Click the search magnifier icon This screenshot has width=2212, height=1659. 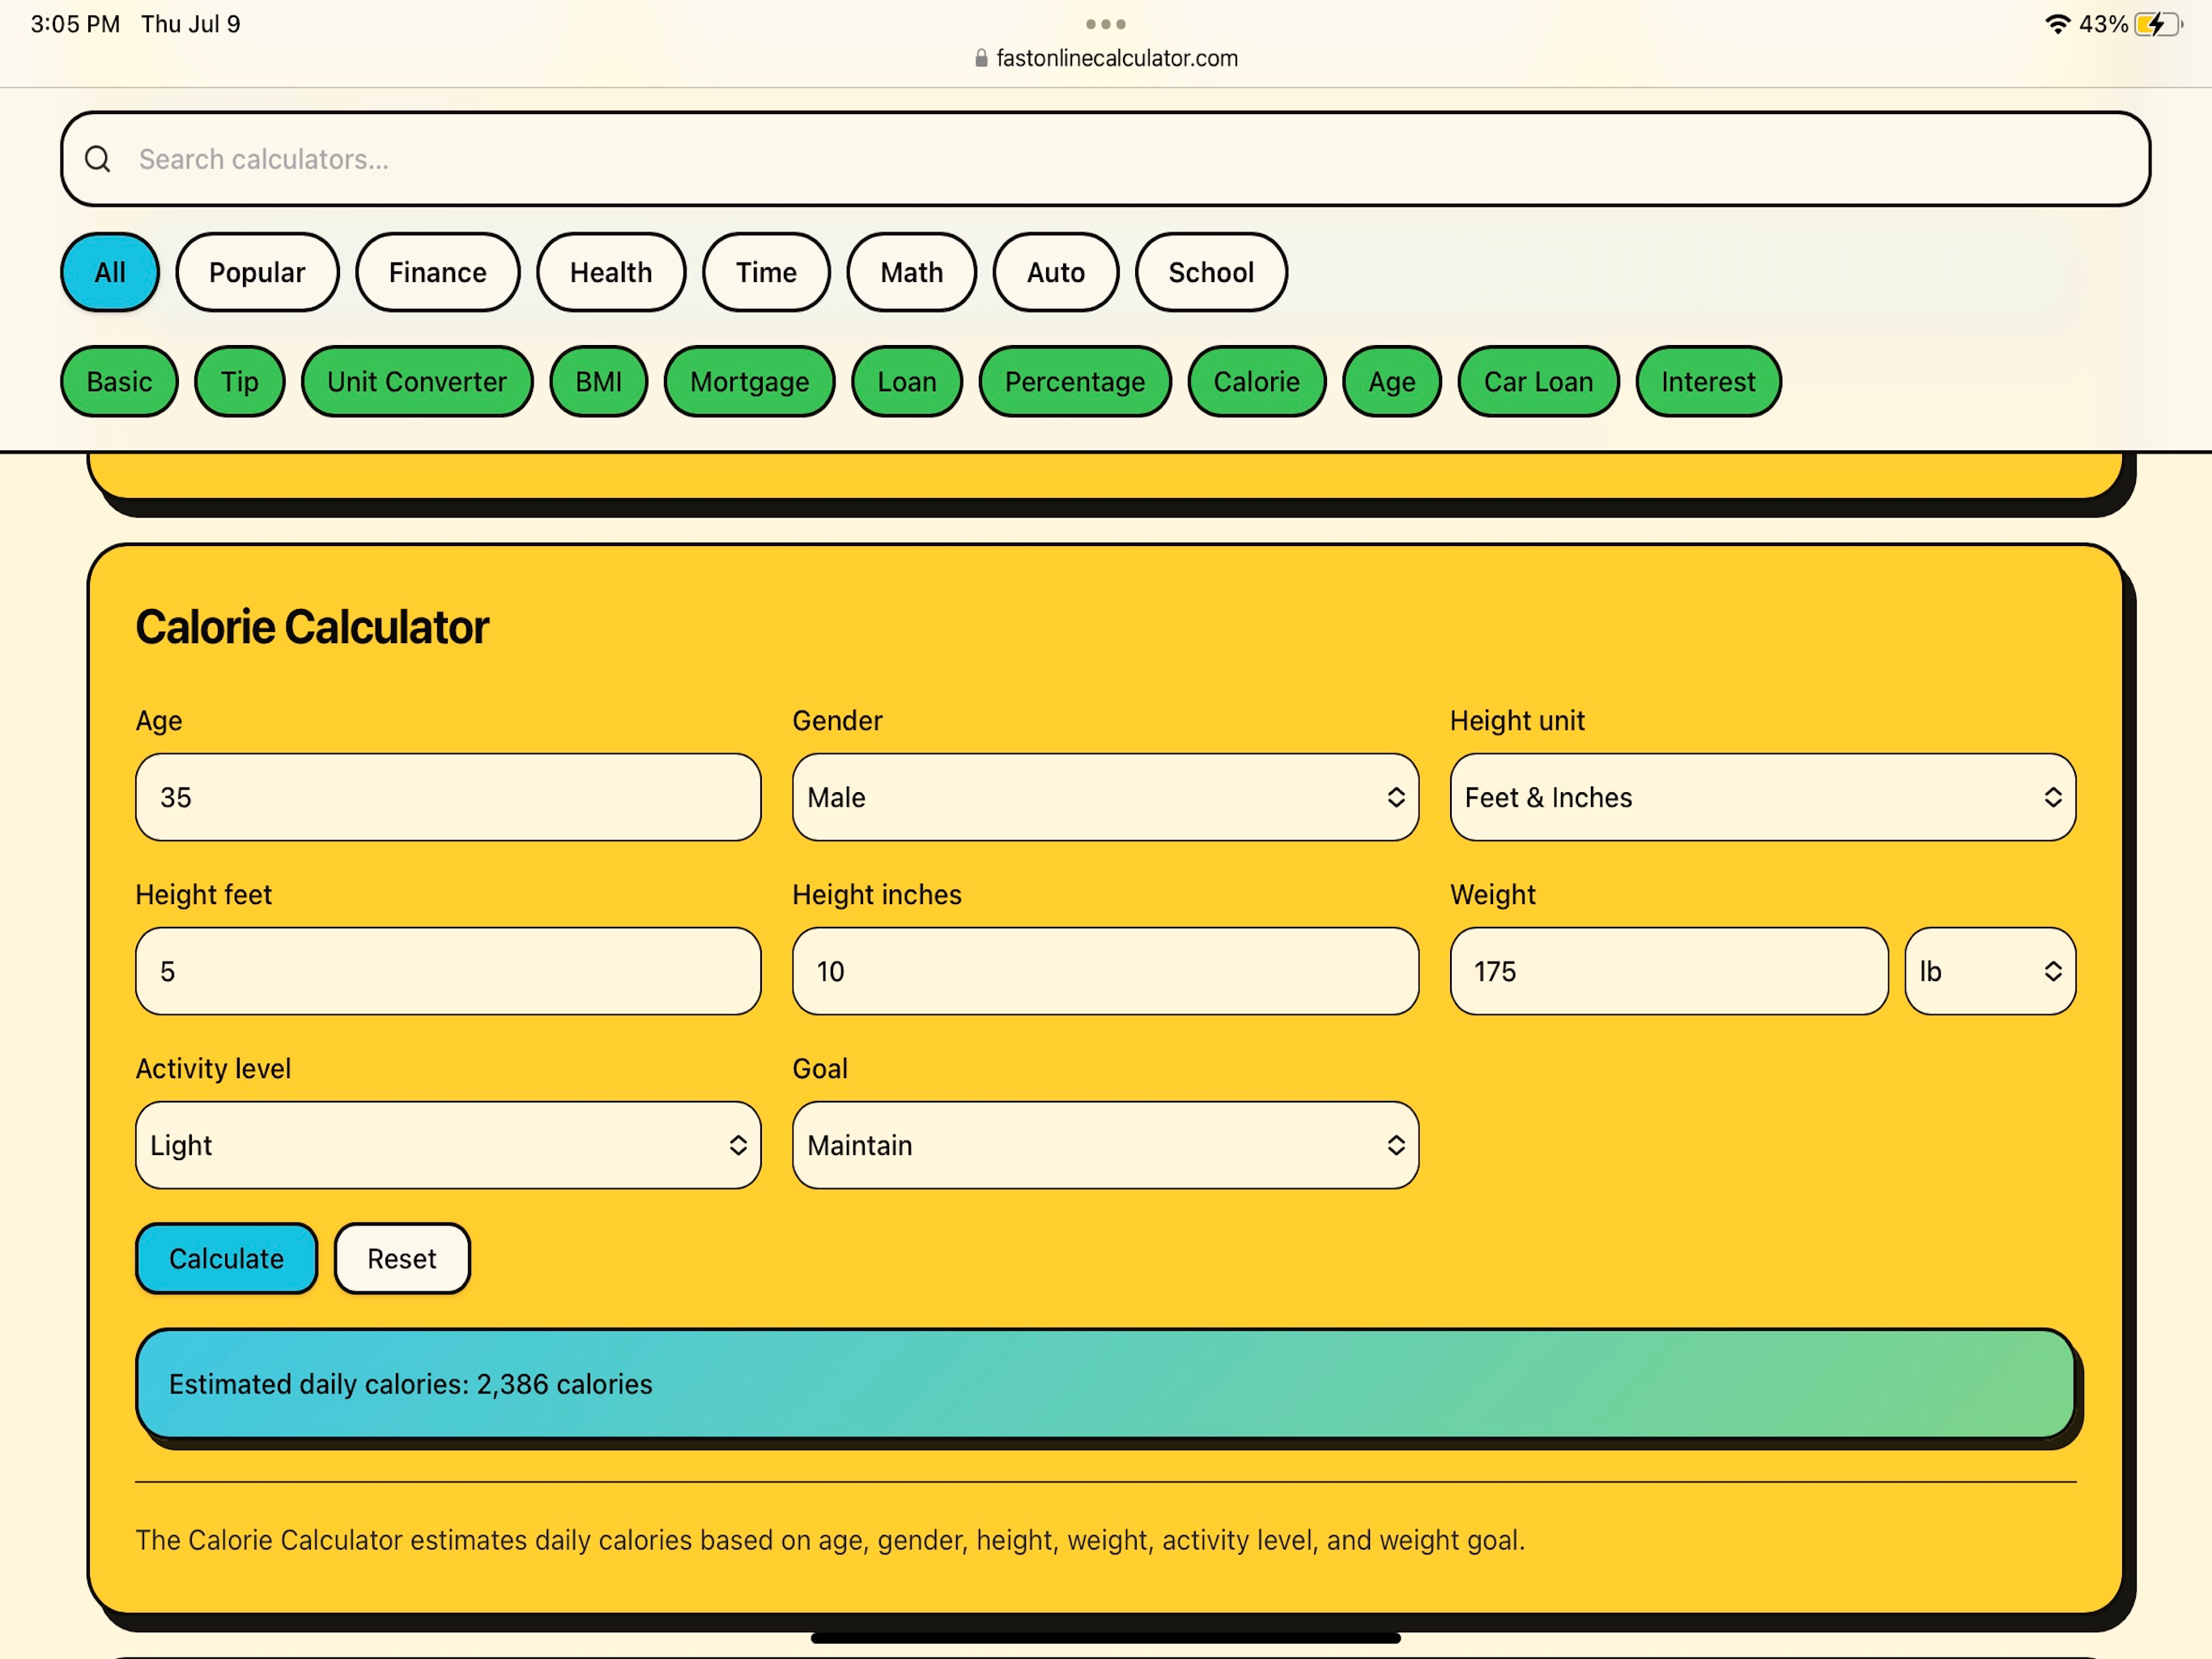98,159
